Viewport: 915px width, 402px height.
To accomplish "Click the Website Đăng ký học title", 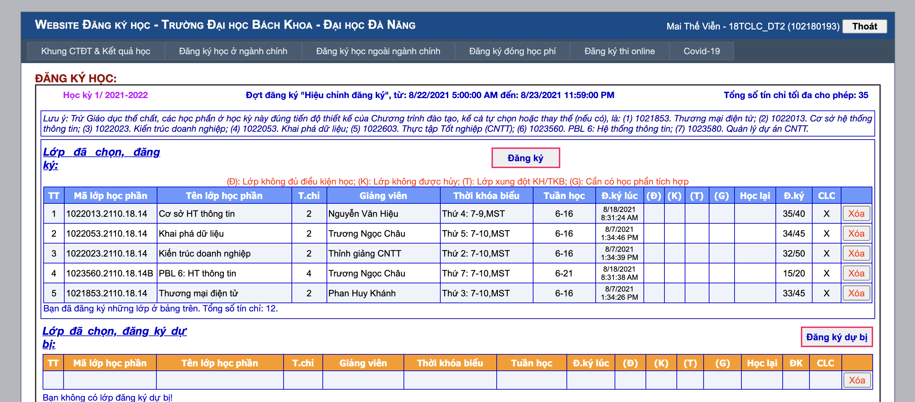I will [225, 25].
